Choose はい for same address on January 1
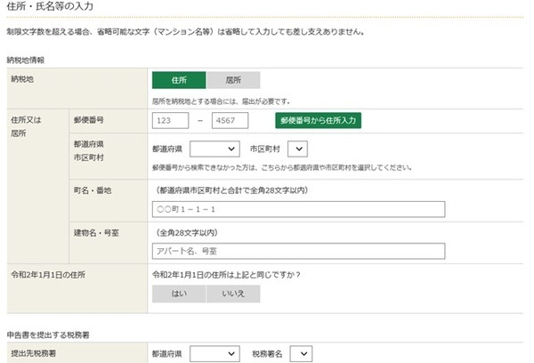The width and height of the screenshot is (534, 363). [x=179, y=294]
